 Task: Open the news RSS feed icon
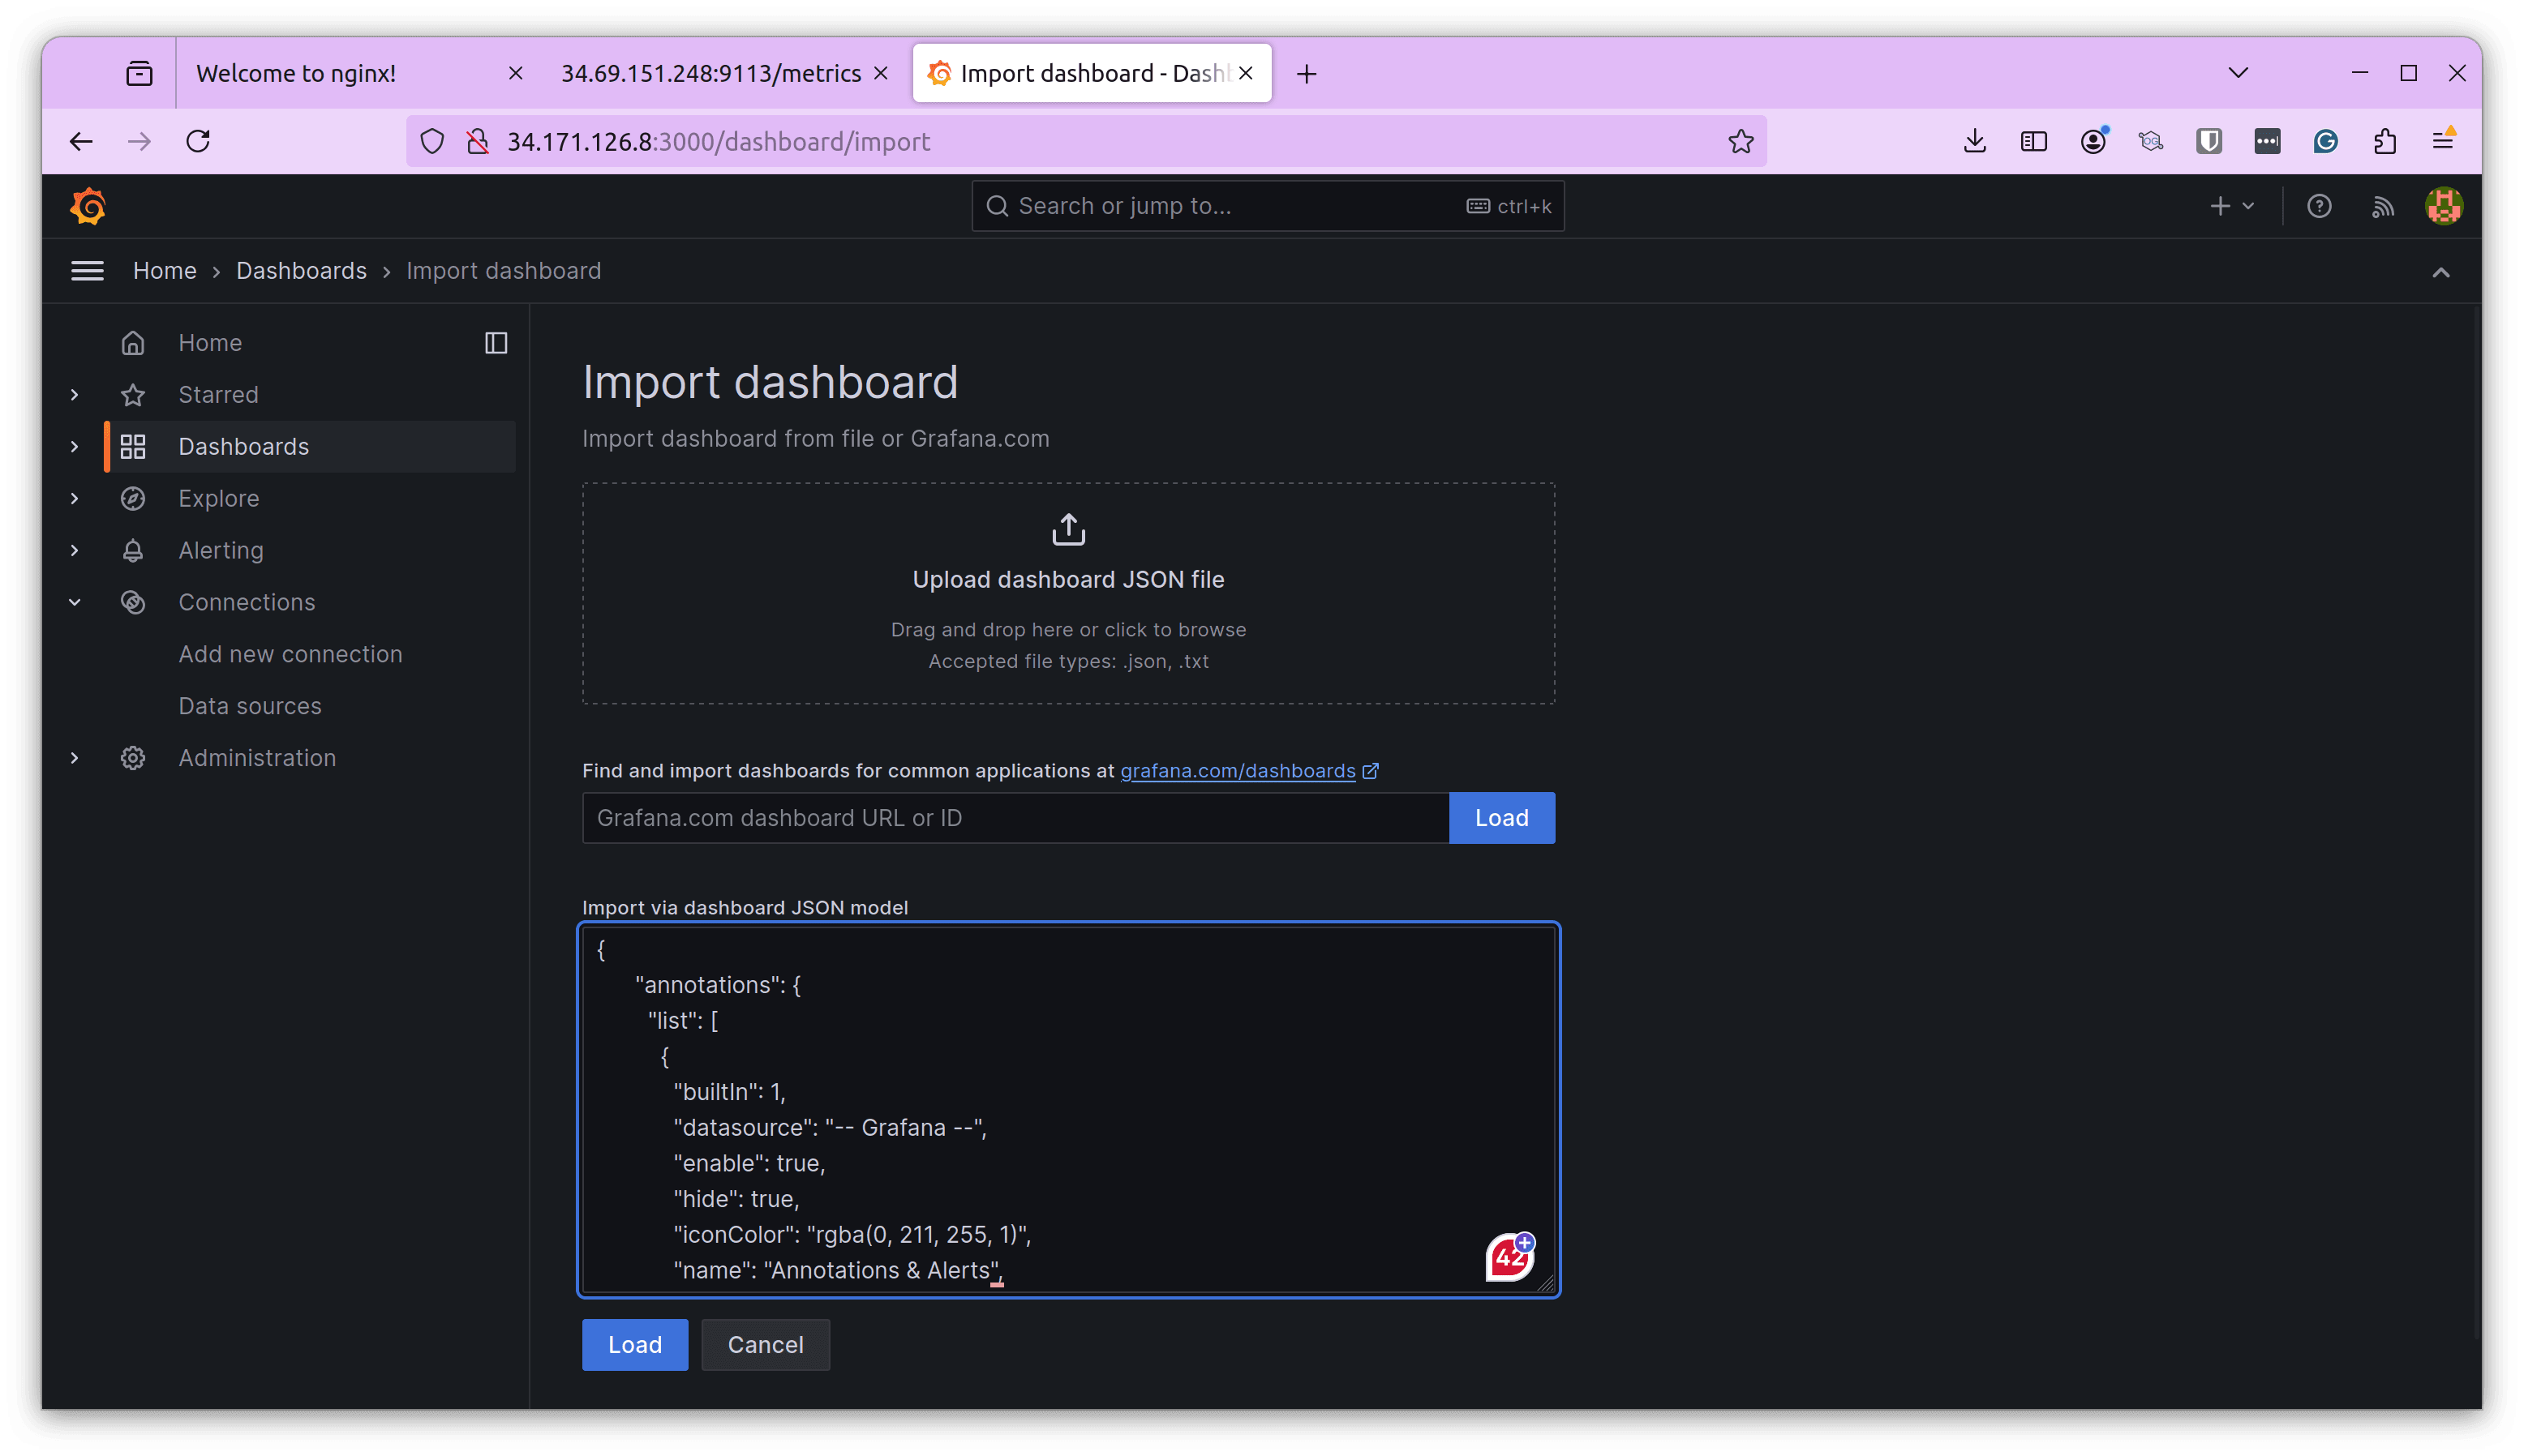(x=2383, y=206)
